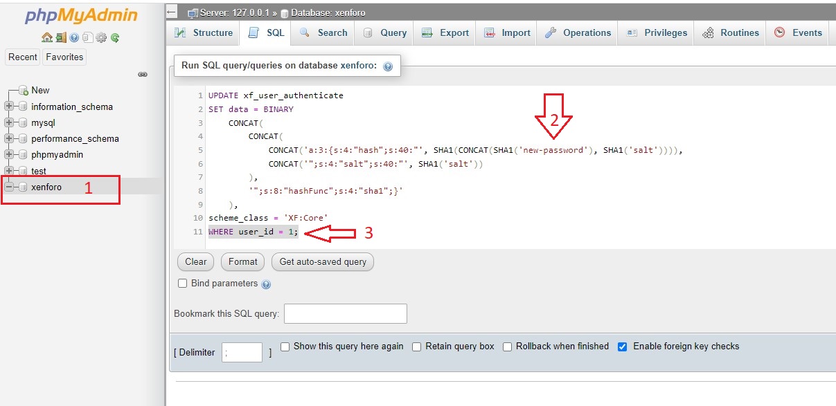Click SQL editor line UPDATE xf_user_authenticate

pyautogui.click(x=276, y=95)
